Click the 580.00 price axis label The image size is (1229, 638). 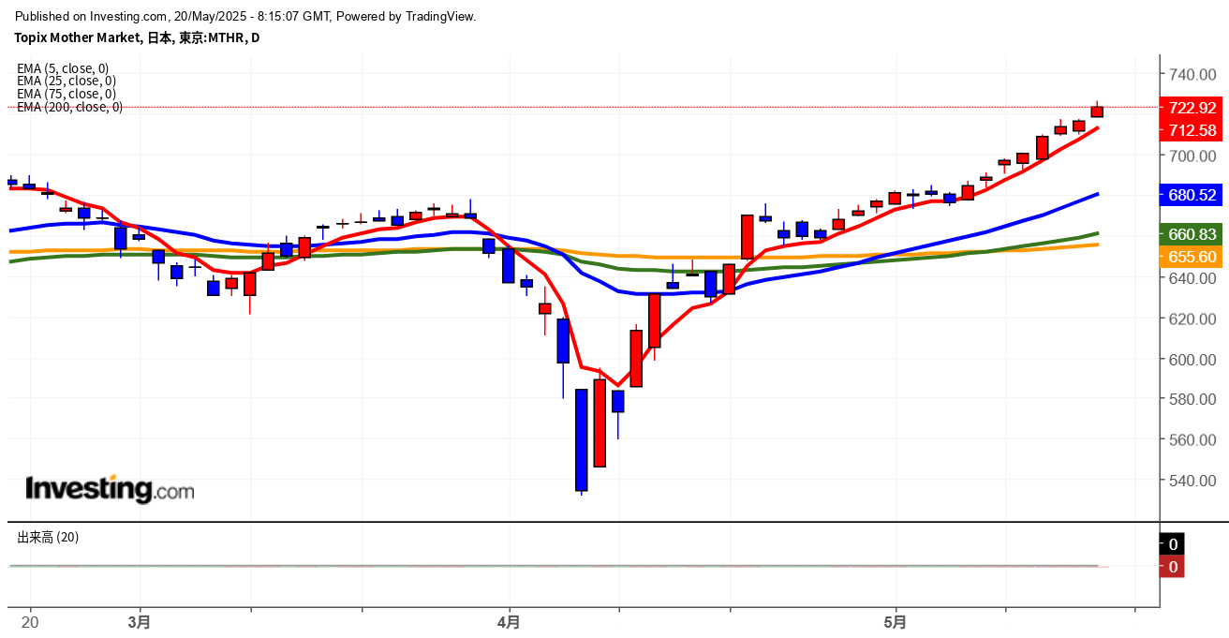coord(1192,399)
